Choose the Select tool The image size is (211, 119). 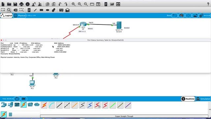[x=3, y=10]
